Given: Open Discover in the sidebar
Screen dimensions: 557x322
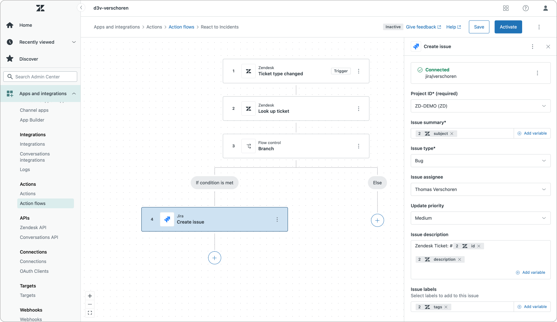Looking at the screenshot, I should pyautogui.click(x=29, y=59).
